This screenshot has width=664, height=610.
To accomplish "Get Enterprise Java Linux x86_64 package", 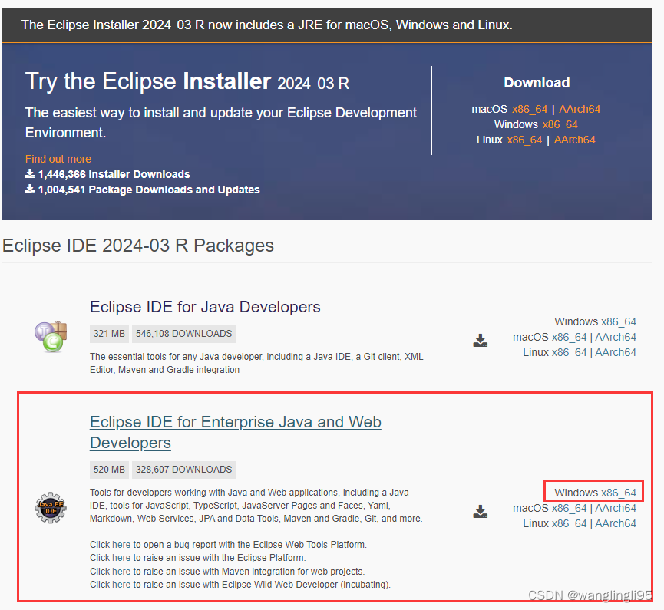I will pyautogui.click(x=569, y=523).
